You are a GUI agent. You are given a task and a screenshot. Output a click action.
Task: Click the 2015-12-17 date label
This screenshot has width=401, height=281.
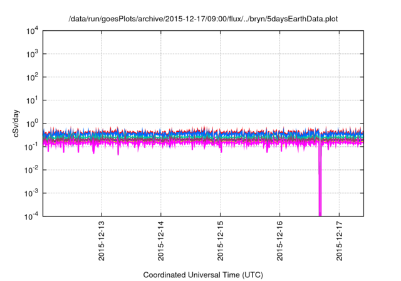(x=339, y=241)
